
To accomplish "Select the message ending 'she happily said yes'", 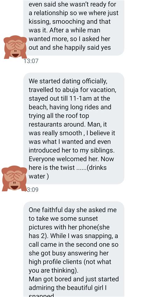I will tap(74, 28).
